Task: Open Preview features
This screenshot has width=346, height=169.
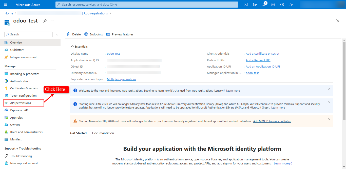Action: [x=120, y=34]
